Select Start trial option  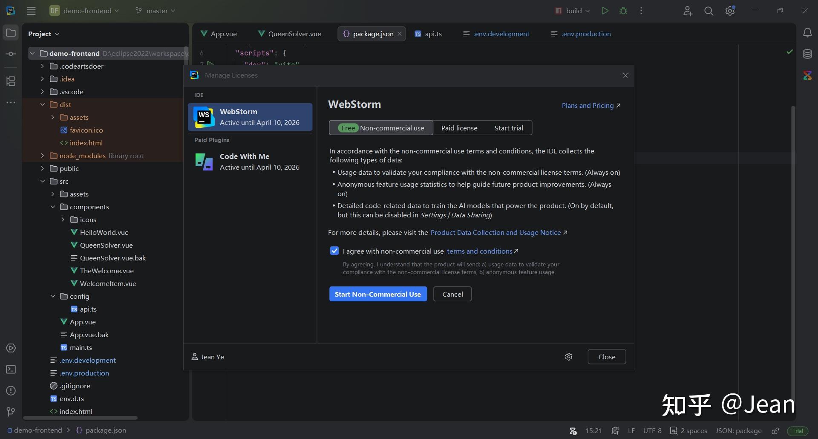[x=509, y=128]
